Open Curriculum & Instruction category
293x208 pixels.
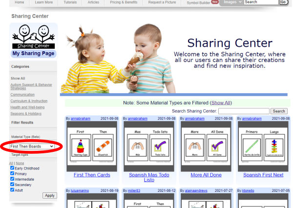[29, 101]
